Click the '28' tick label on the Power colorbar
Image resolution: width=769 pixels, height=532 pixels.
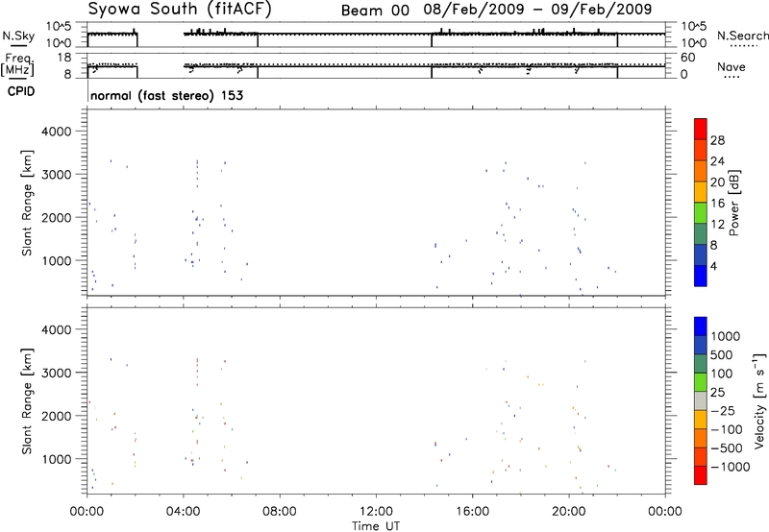tap(717, 140)
